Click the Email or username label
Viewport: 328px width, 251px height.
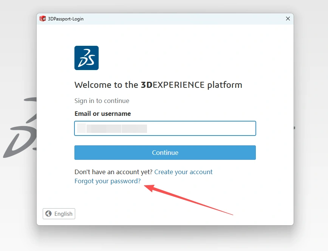click(103, 114)
